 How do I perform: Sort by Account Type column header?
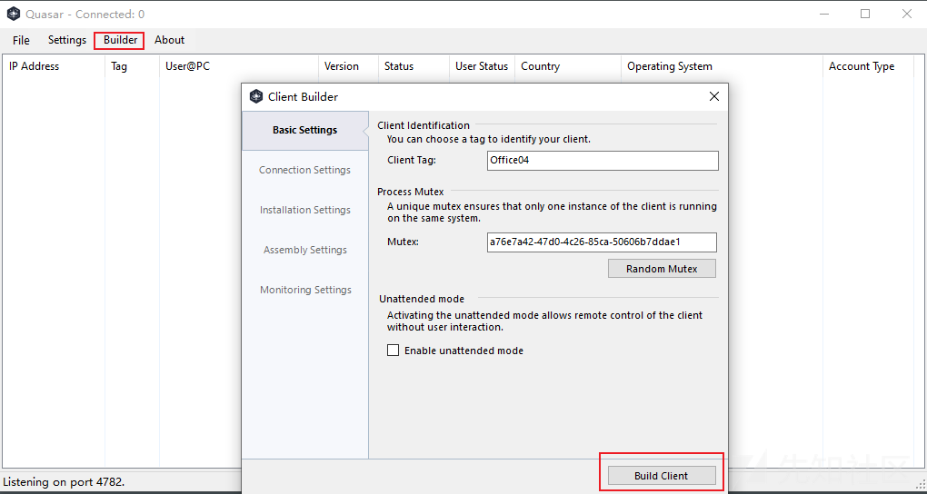pos(868,67)
